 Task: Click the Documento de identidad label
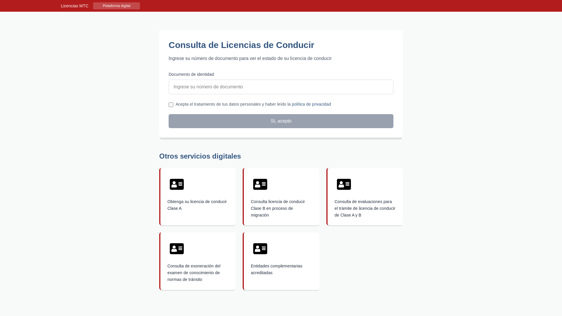pyautogui.click(x=191, y=74)
